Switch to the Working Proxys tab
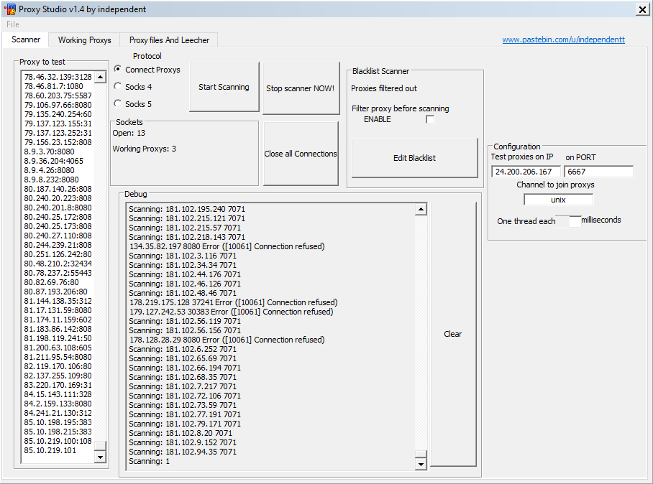Image resolution: width=653 pixels, height=484 pixels. pyautogui.click(x=85, y=40)
